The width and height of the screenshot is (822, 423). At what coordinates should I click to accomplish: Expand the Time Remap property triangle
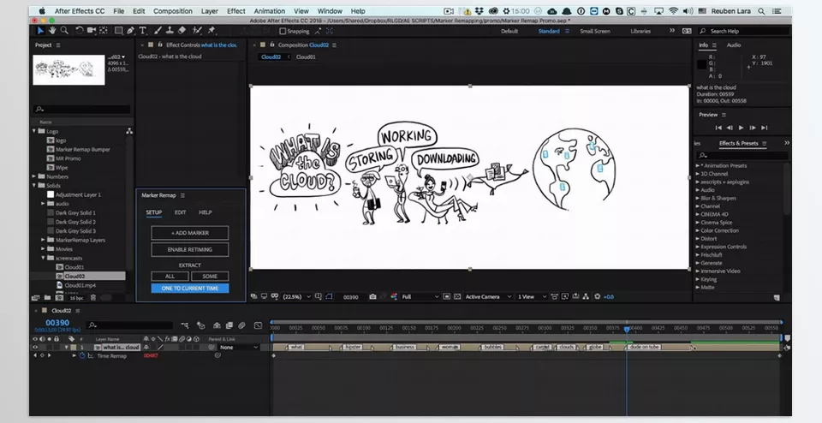click(74, 355)
